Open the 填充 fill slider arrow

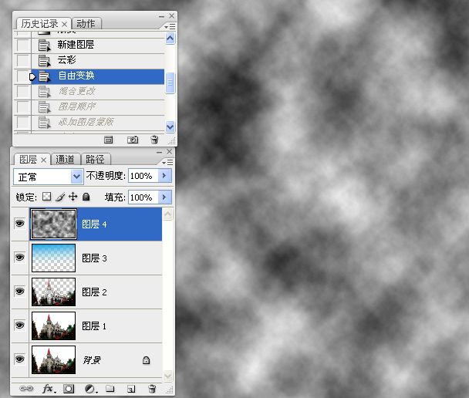tap(164, 197)
